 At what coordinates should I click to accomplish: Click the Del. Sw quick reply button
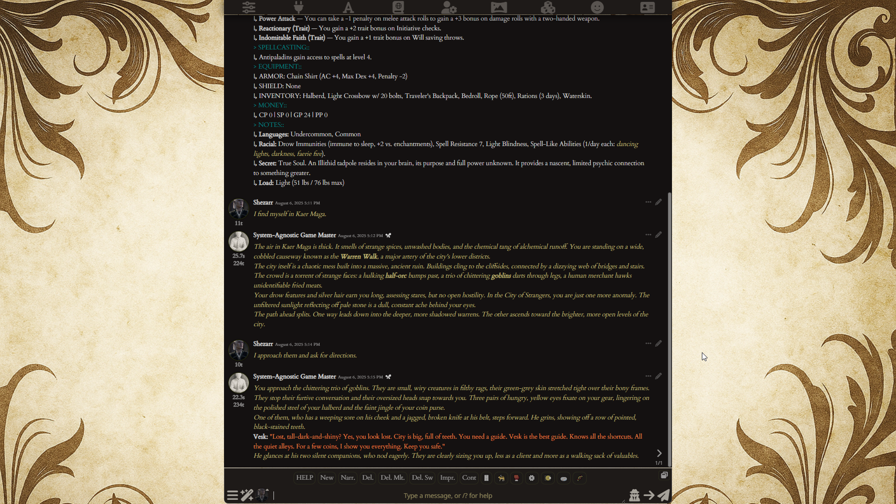(x=422, y=478)
